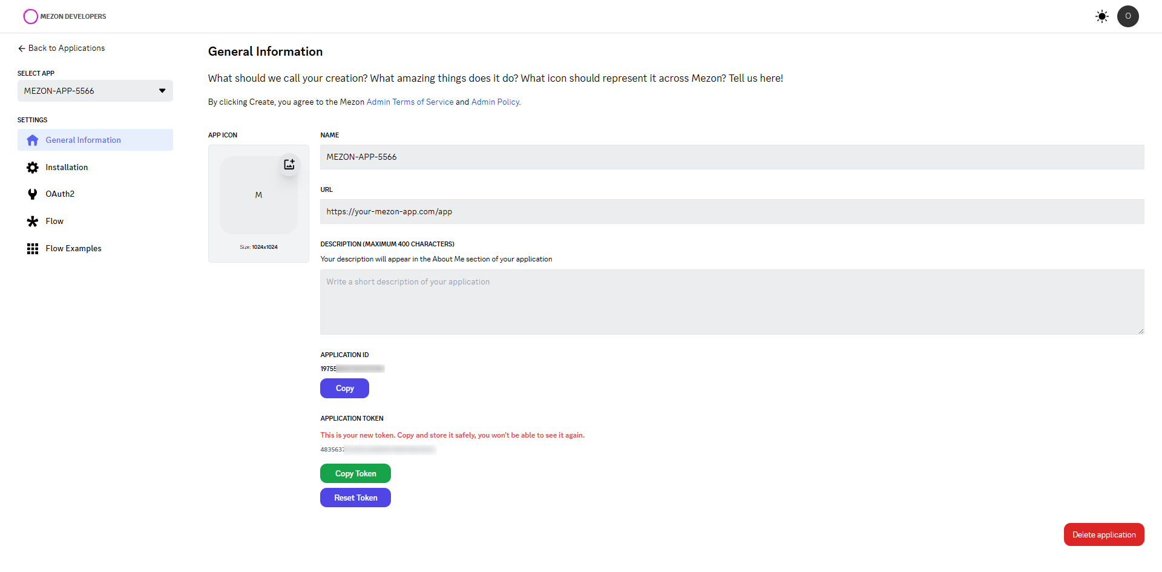Focus the Name input field
The height and width of the screenshot is (572, 1162).
(x=732, y=157)
